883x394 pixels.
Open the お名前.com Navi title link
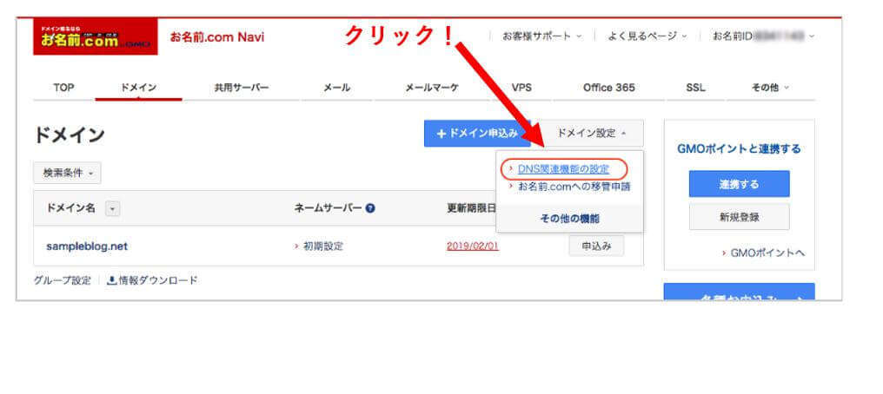216,37
